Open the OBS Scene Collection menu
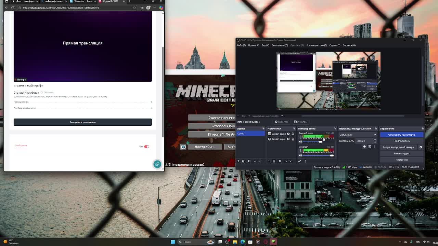The width and height of the screenshot is (438, 246). pos(317,45)
